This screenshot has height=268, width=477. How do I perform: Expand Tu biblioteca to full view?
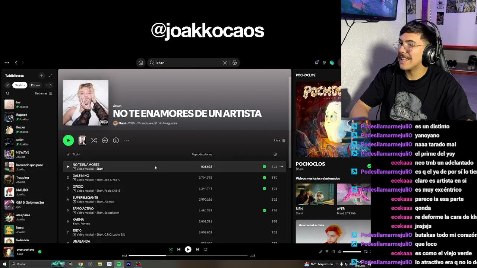[x=50, y=76]
